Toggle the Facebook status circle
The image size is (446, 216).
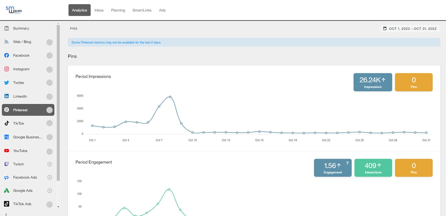[49, 56]
